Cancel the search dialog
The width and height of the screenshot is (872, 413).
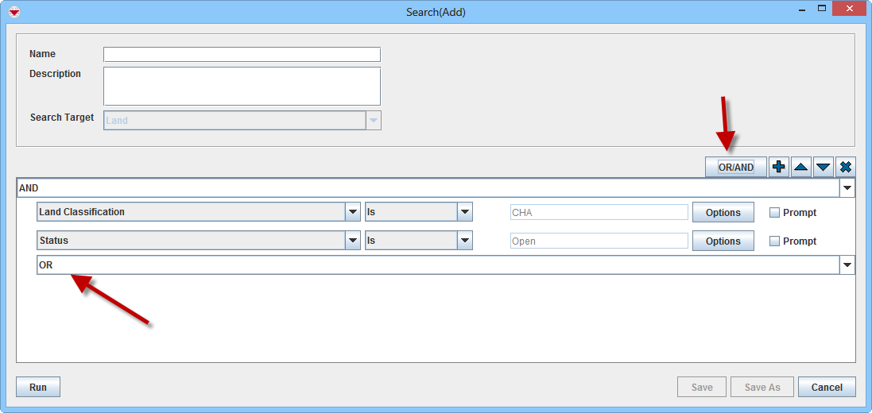[x=827, y=387]
